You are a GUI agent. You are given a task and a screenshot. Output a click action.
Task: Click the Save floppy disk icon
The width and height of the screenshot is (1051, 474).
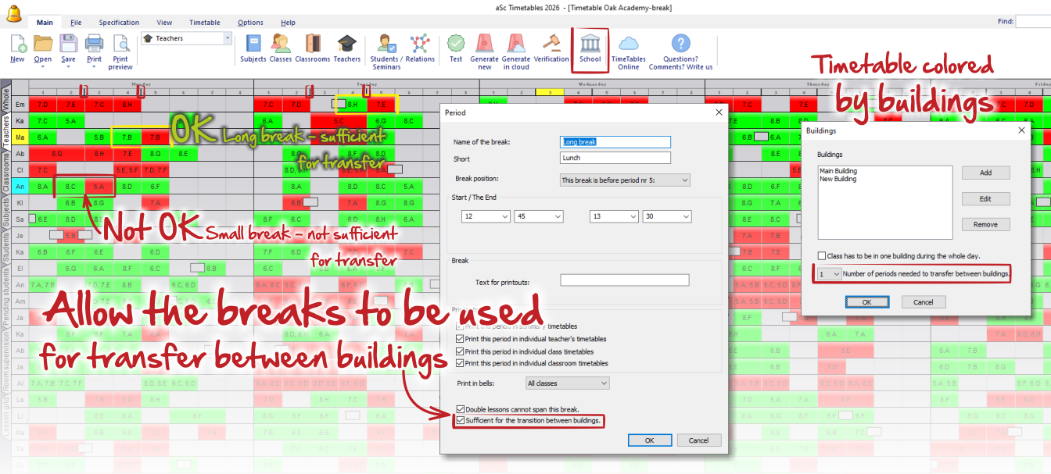tap(69, 44)
